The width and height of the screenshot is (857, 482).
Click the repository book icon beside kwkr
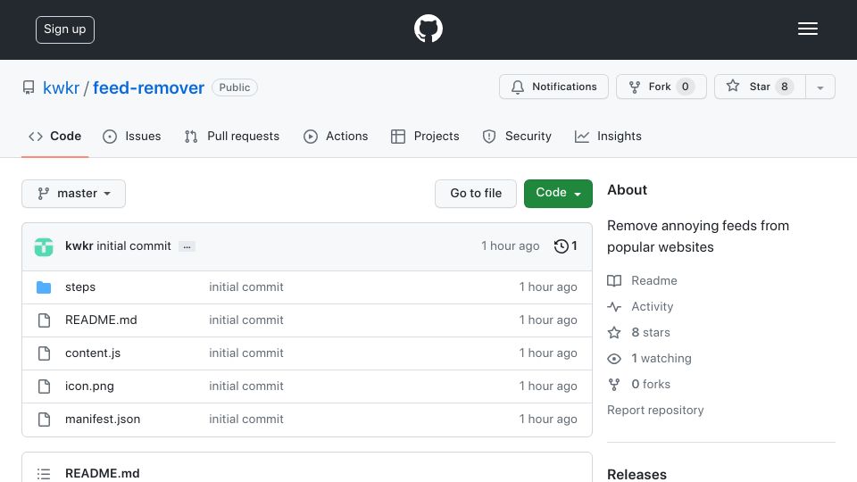[29, 87]
